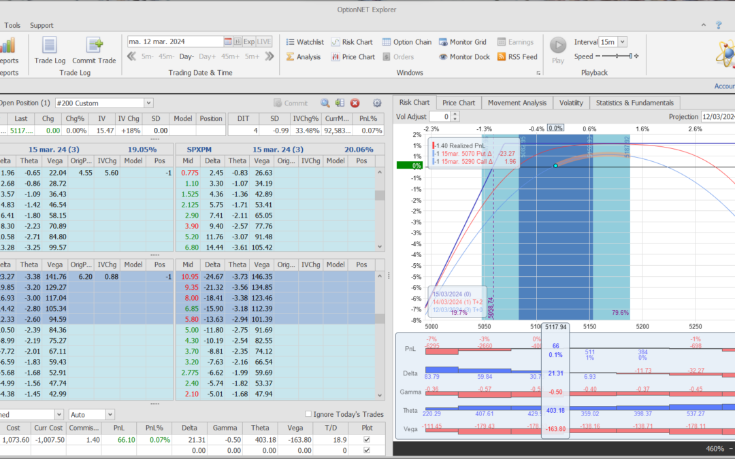Open the #200 Custom position dropdown

pos(148,103)
